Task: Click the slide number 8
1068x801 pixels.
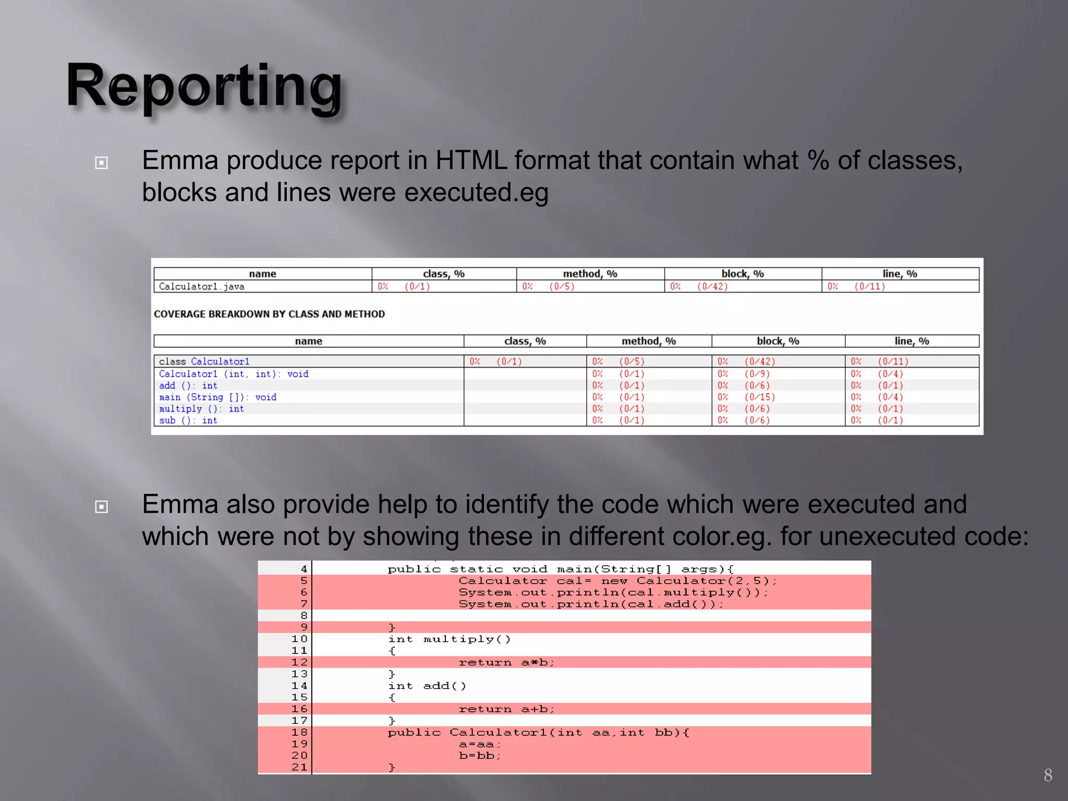Action: (1048, 775)
